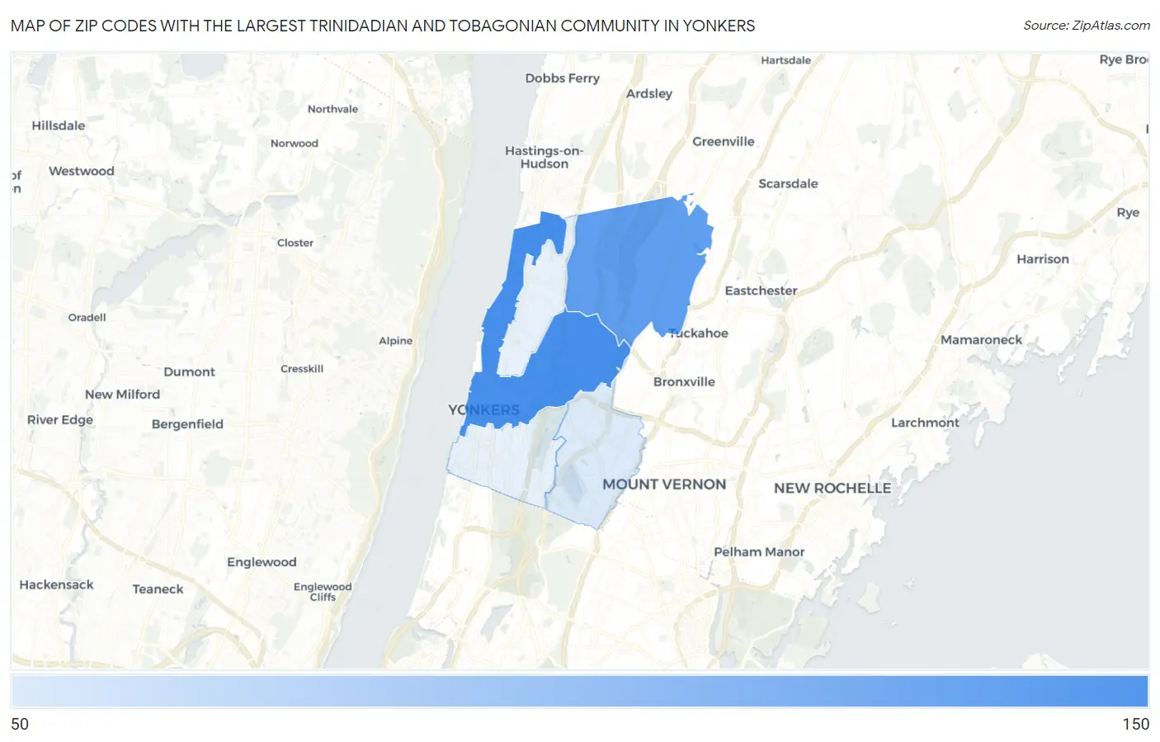Screen dimensions: 1160x742
Task: Click the Alpine map label
Action: [x=395, y=341]
